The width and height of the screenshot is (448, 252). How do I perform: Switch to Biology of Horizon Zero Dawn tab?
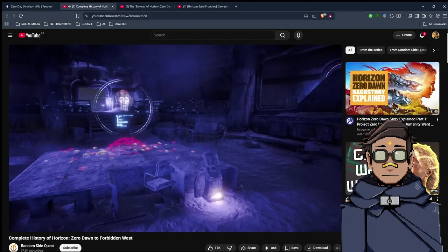[146, 6]
